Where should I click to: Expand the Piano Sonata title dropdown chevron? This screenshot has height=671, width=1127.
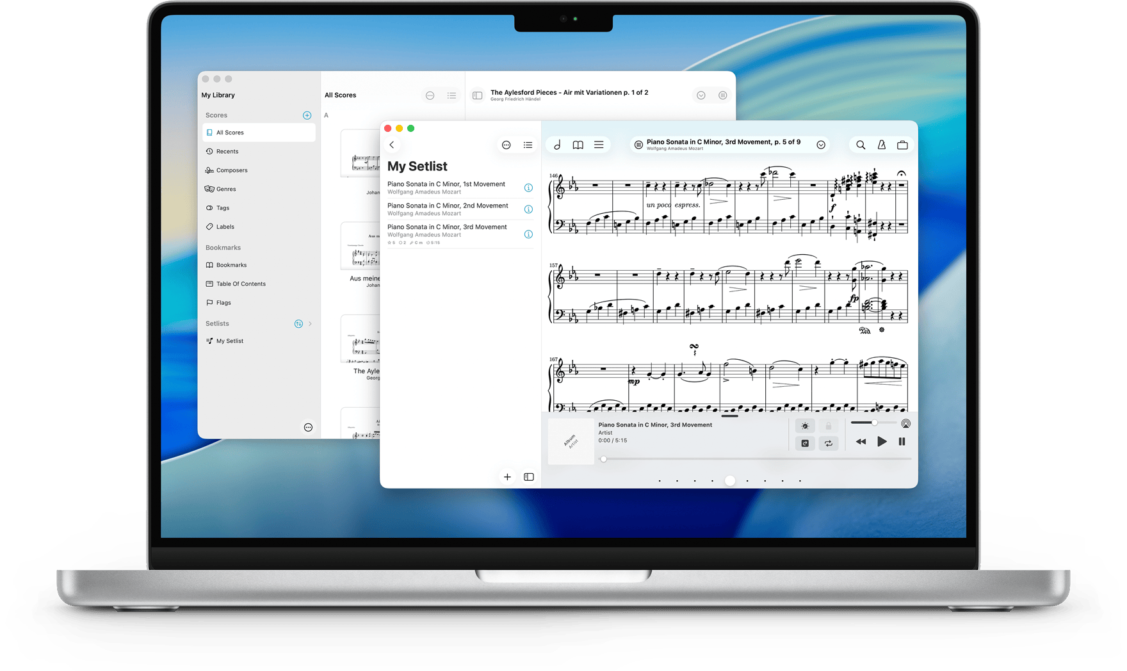click(821, 145)
